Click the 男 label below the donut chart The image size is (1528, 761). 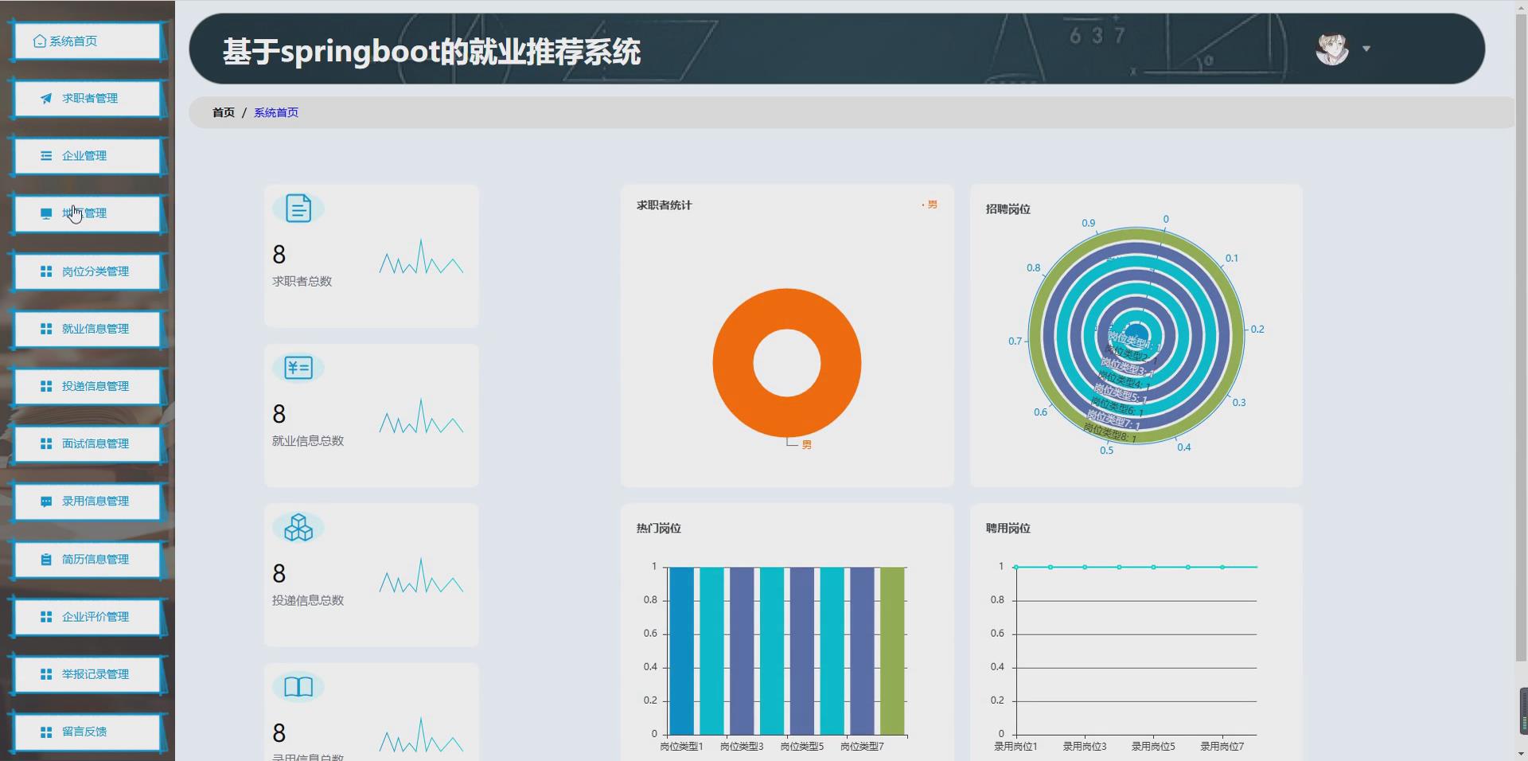pos(807,445)
